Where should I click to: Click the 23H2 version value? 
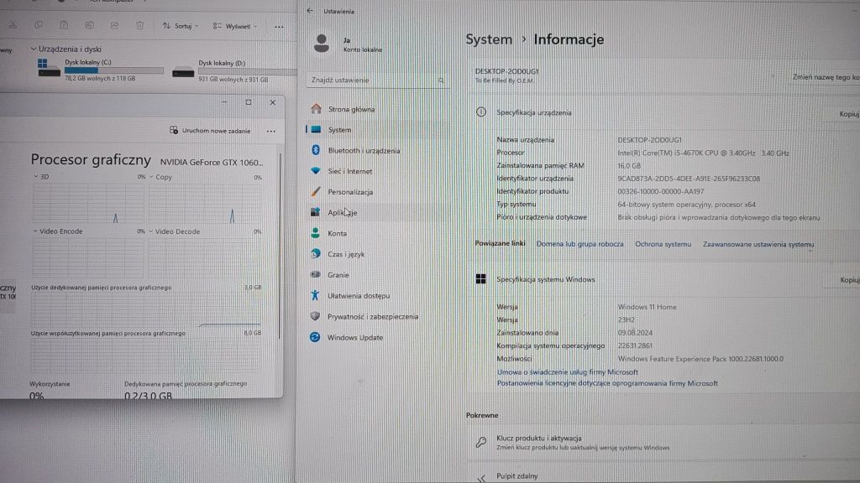626,319
